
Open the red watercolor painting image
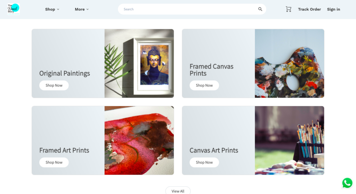pos(139,141)
